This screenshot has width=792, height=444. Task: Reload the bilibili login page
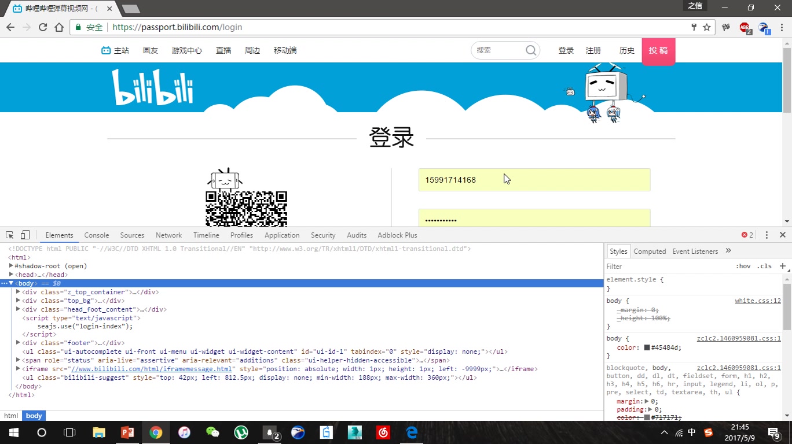coord(42,27)
